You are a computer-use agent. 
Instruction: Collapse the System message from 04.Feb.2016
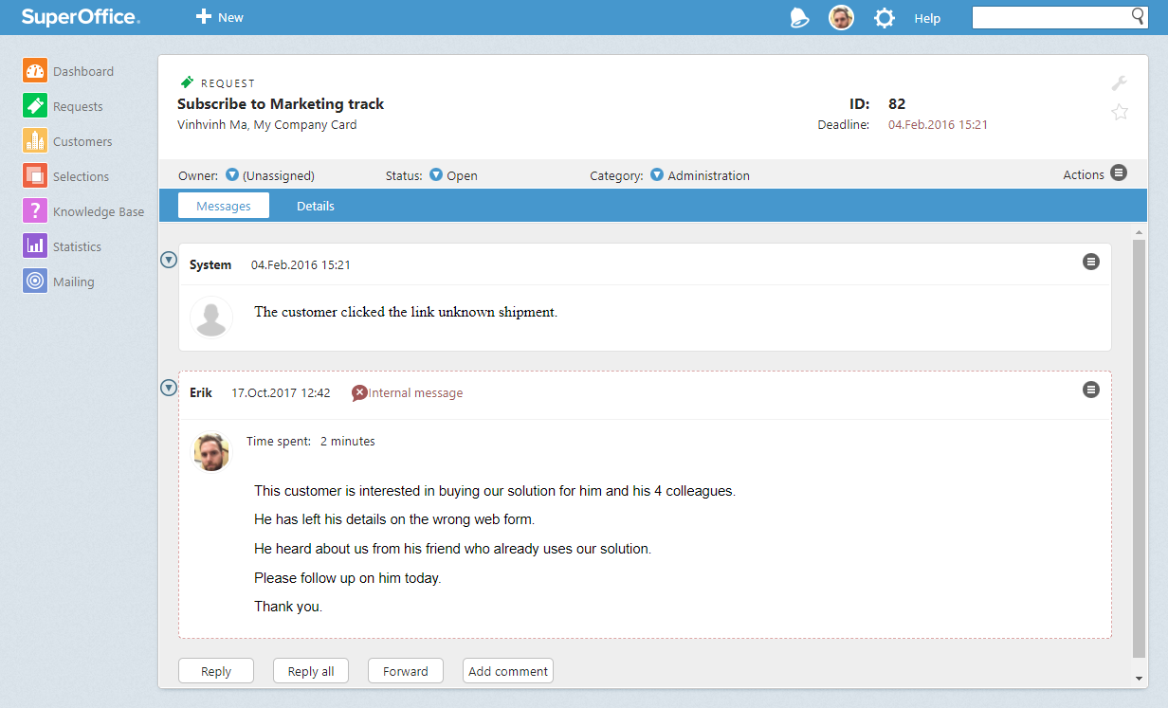pyautogui.click(x=169, y=260)
